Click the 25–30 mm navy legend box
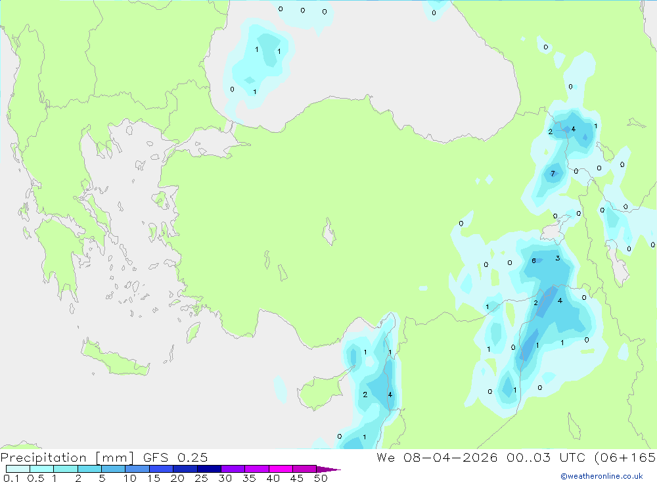This screenshot has width=657, height=482. tap(209, 469)
